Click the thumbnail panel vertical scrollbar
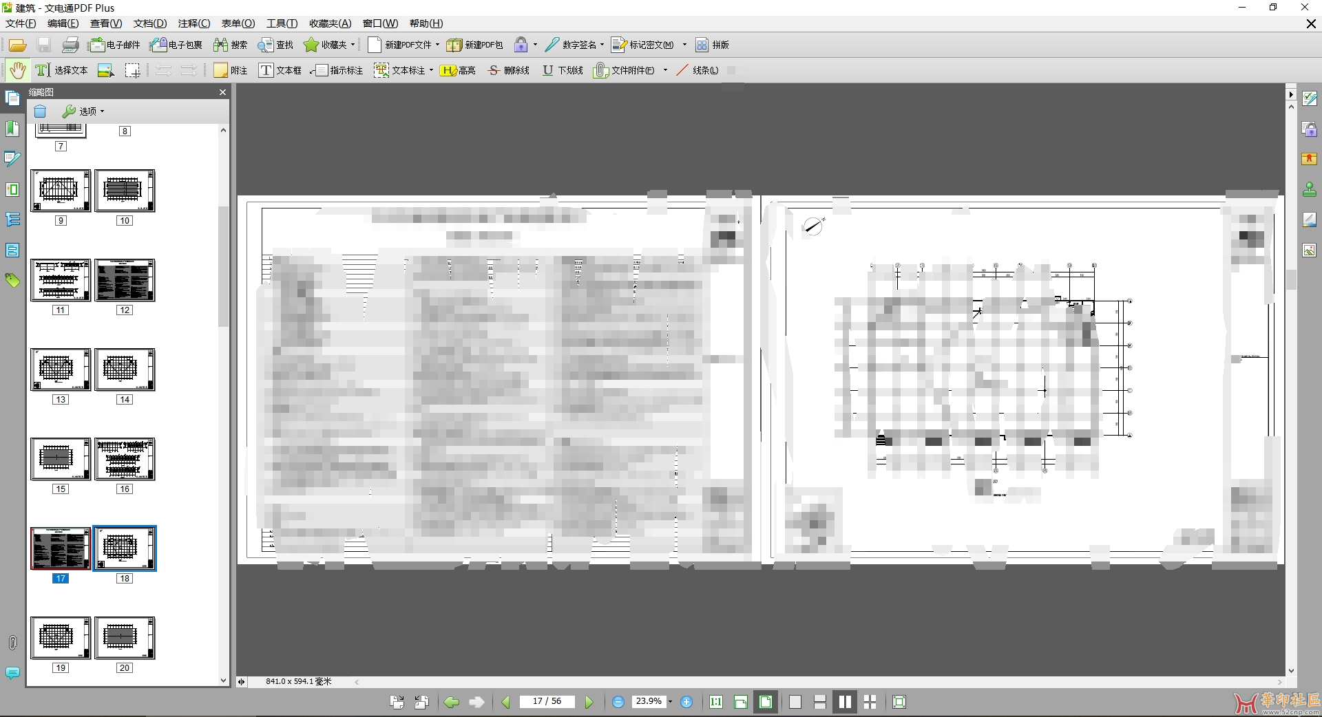This screenshot has width=1322, height=717. click(223, 268)
